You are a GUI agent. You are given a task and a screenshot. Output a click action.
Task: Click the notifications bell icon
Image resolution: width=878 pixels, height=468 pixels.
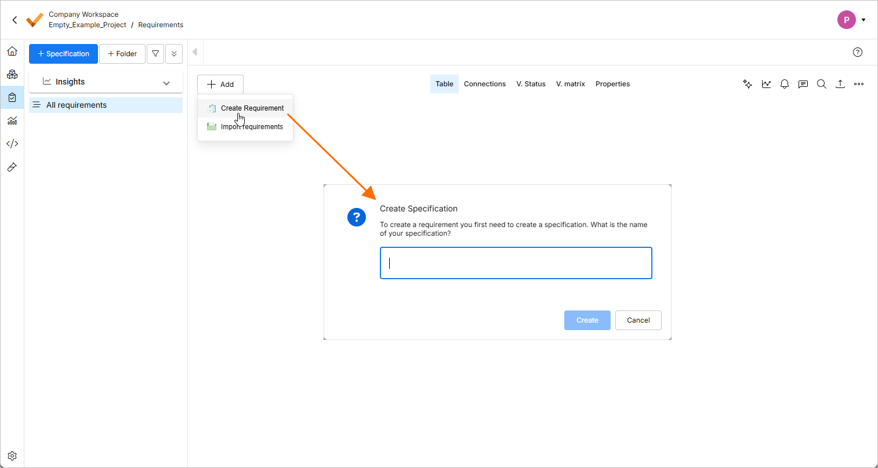[785, 84]
